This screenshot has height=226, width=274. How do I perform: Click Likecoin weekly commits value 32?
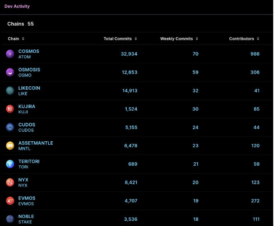[x=195, y=90]
